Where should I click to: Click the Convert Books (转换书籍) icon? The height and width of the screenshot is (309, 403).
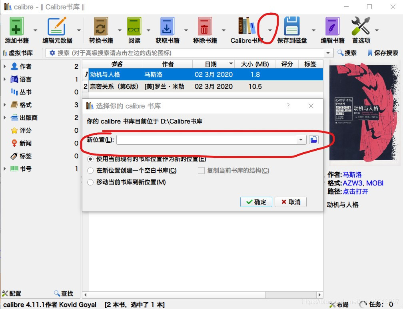(x=101, y=26)
